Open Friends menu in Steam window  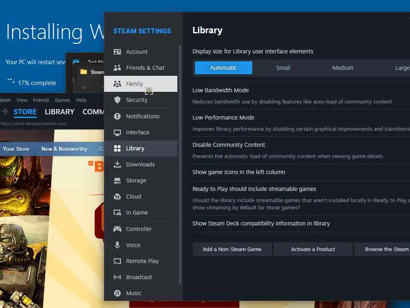pyautogui.click(x=41, y=100)
